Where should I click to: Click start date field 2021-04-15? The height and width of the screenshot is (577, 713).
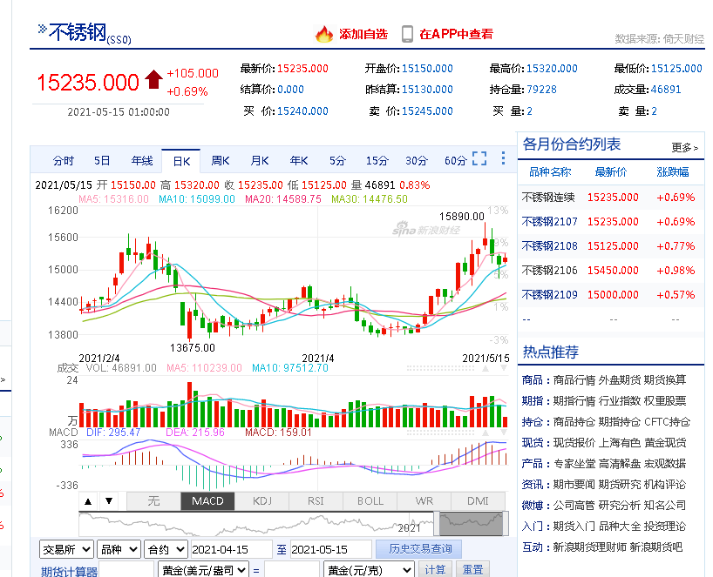pyautogui.click(x=232, y=549)
